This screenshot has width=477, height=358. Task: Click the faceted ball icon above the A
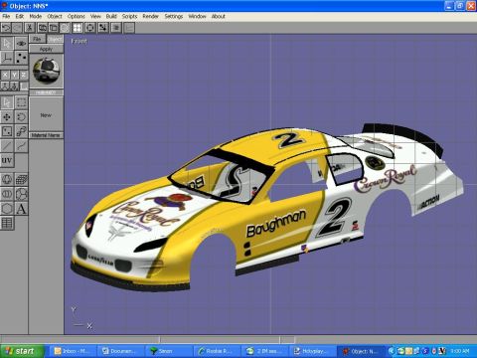tap(21, 194)
